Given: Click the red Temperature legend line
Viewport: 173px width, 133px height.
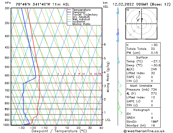Looking at the screenshot, I should click(x=69, y=10).
